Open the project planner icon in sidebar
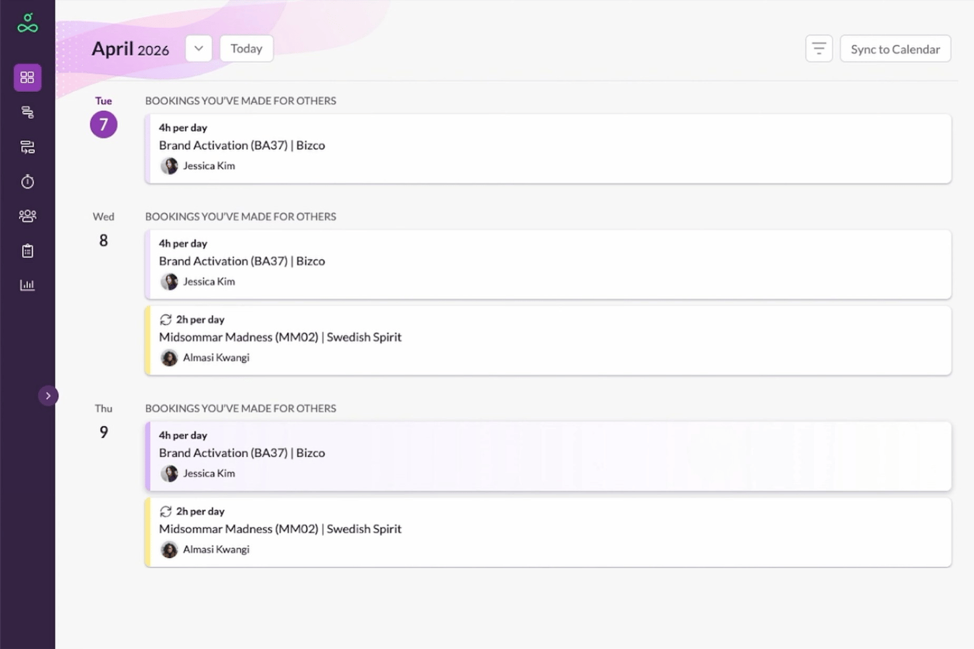The image size is (974, 649). [28, 147]
